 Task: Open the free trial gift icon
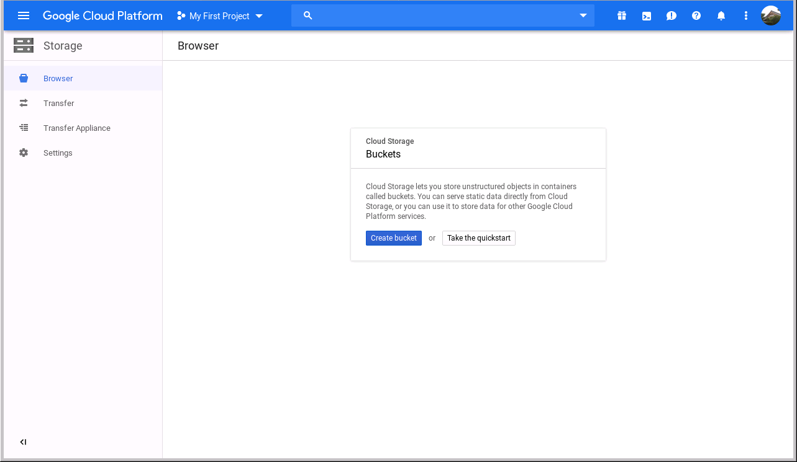(622, 16)
